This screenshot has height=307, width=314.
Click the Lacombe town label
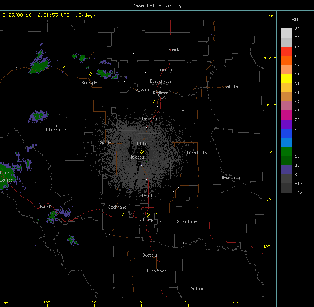click(164, 70)
